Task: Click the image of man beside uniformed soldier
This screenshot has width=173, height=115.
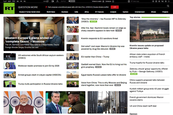Action: (65, 102)
